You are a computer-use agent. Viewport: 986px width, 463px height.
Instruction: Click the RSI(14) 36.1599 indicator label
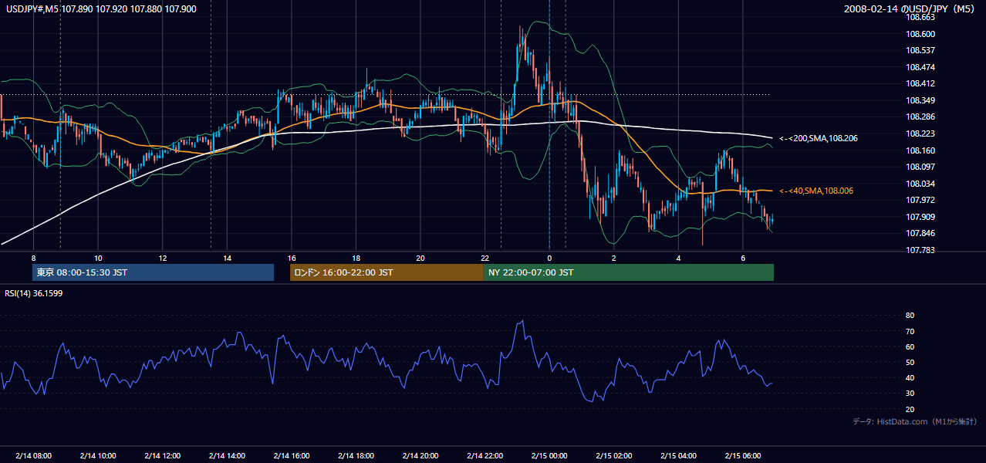click(34, 293)
